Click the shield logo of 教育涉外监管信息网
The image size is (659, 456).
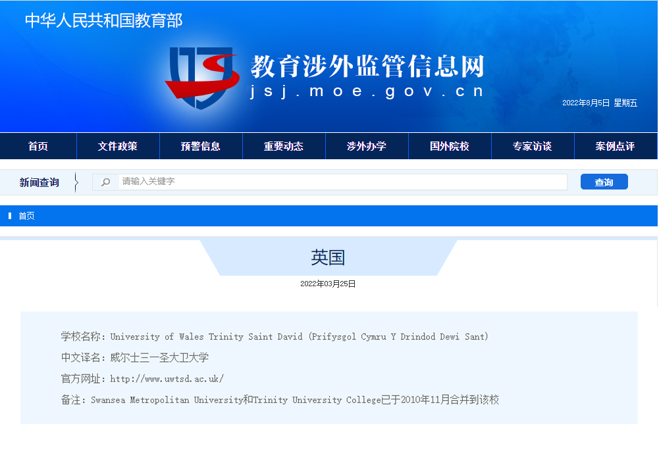pos(202,78)
